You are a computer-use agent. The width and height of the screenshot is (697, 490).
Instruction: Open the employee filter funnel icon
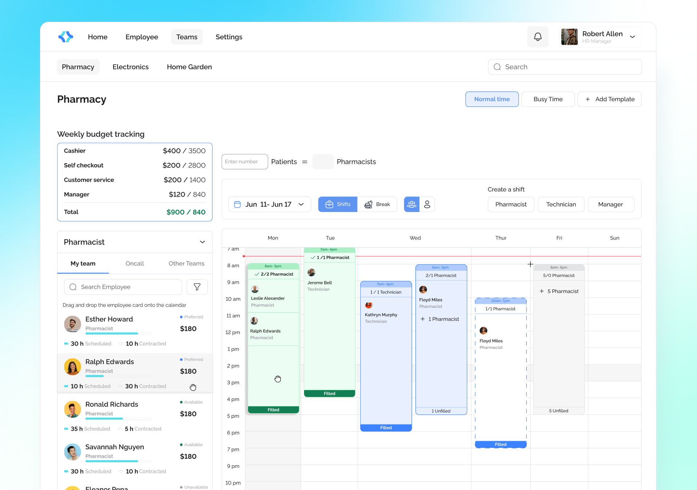coord(197,287)
